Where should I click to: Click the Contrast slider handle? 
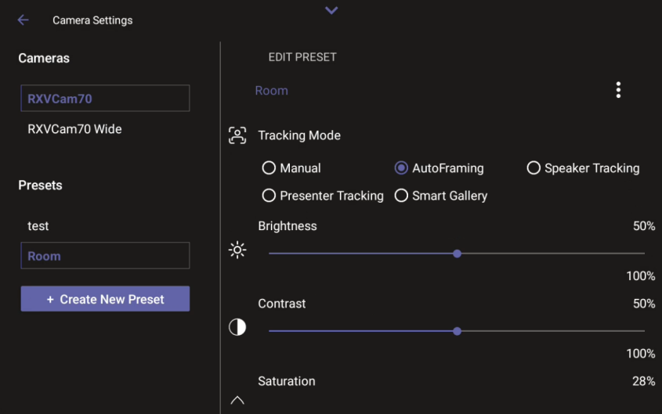pyautogui.click(x=457, y=331)
